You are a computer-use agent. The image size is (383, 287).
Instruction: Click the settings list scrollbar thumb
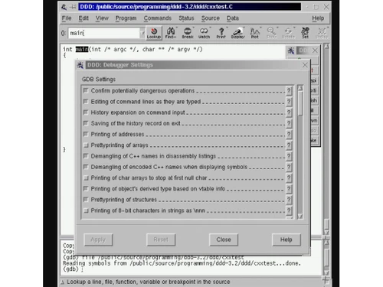point(300,103)
